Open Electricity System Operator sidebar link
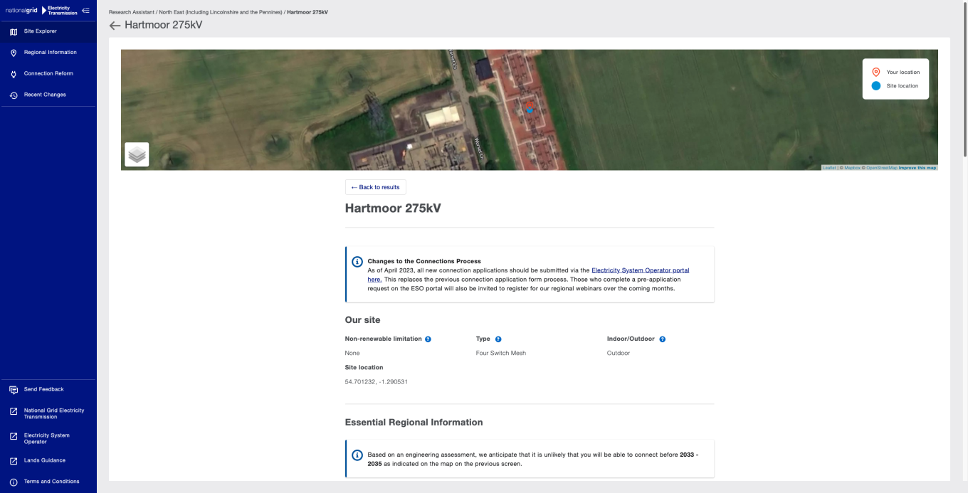This screenshot has height=493, width=968. tap(47, 438)
